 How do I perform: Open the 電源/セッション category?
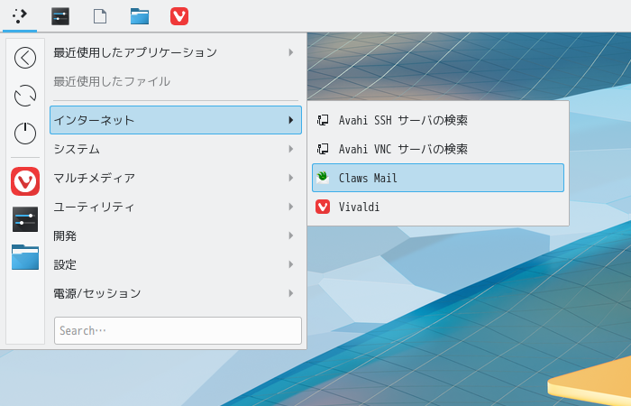tap(176, 293)
